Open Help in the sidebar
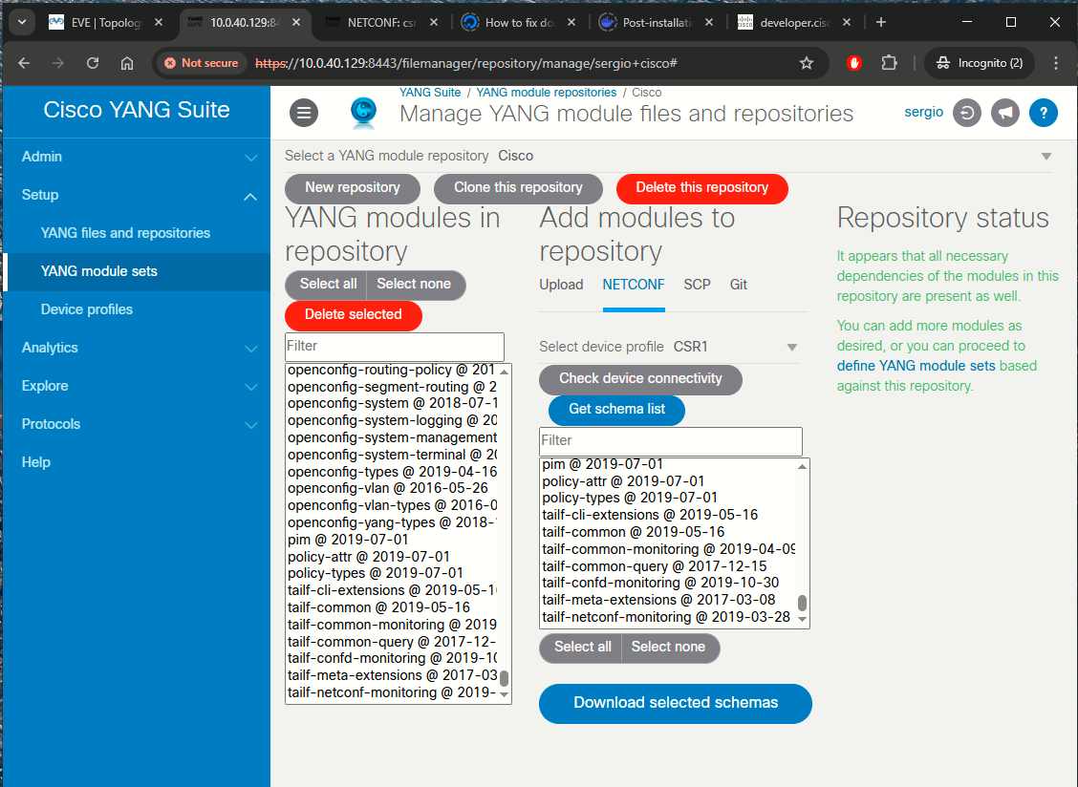The height and width of the screenshot is (787, 1078). pyautogui.click(x=136, y=462)
